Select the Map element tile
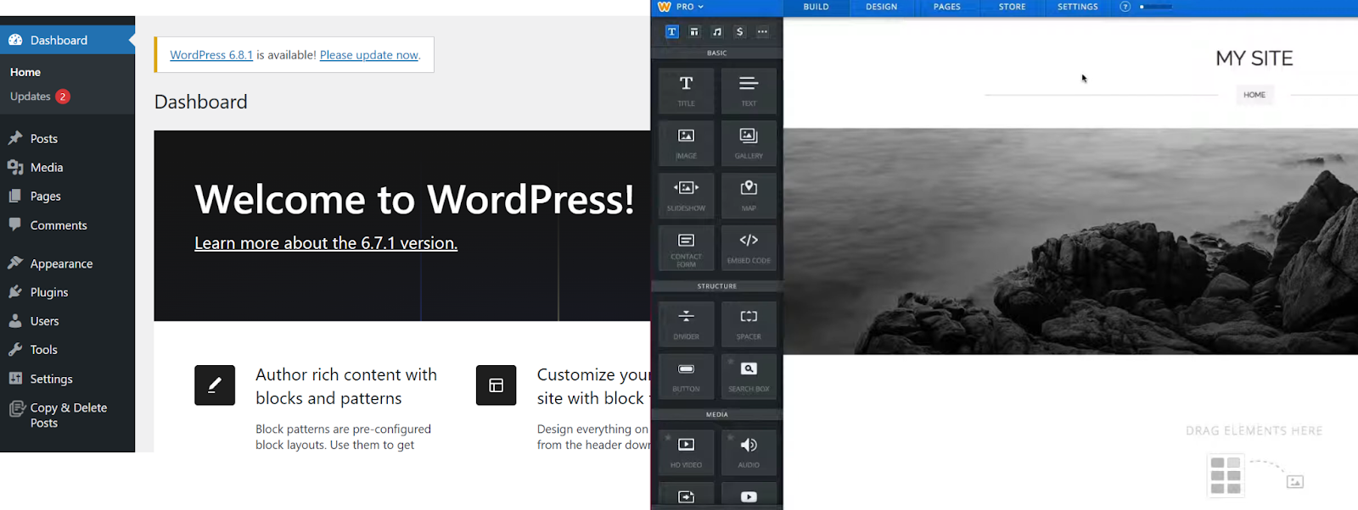This screenshot has width=1358, height=510. 749,196
